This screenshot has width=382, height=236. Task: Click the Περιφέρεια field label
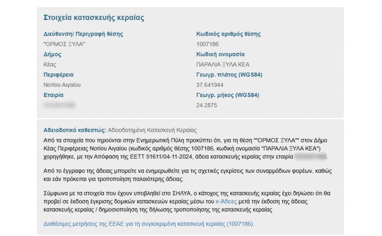59,75
